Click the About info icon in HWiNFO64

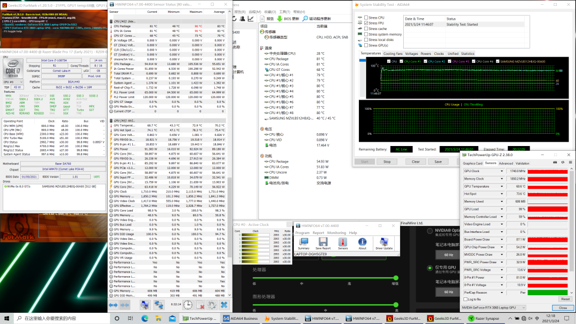[x=362, y=242]
